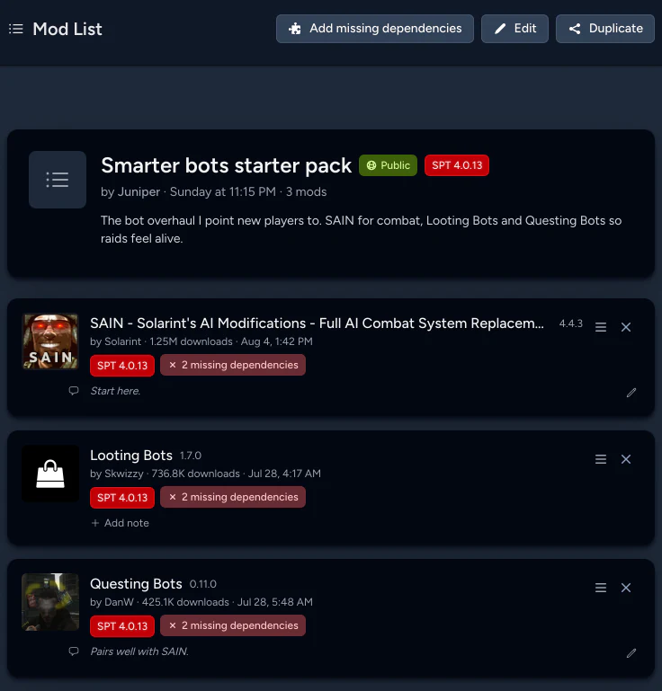This screenshot has width=662, height=691.
Task: Click Add missing dependencies button
Action: (x=374, y=29)
